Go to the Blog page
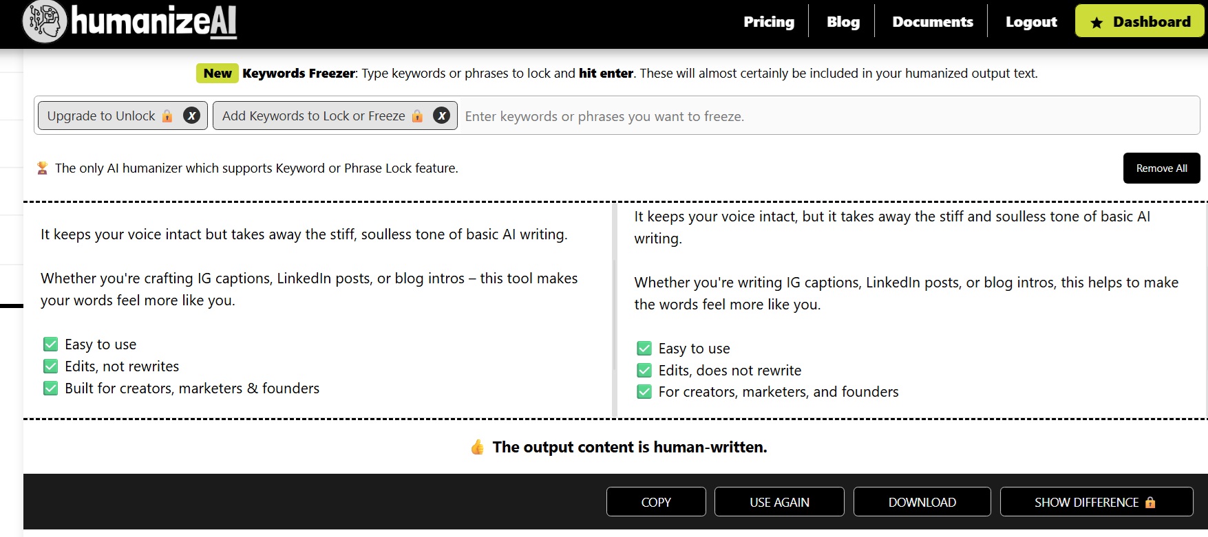Viewport: 1208px width, 537px height. (x=843, y=22)
